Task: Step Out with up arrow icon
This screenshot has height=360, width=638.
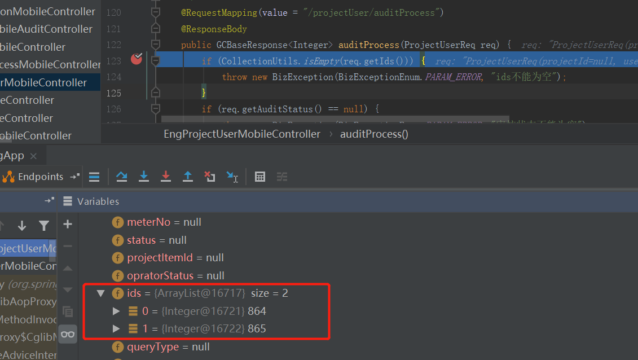Action: tap(188, 177)
